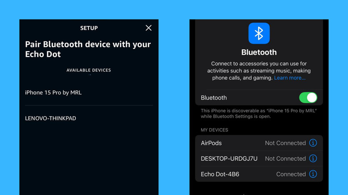Click the large Bluetooth page title
The image size is (348, 195).
point(259,52)
